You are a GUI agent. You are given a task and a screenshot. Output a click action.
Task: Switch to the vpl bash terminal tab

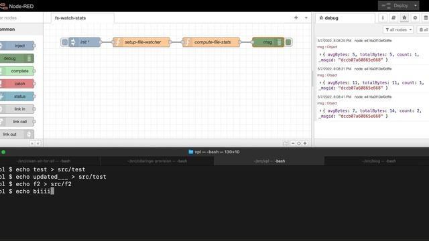[x=269, y=161]
